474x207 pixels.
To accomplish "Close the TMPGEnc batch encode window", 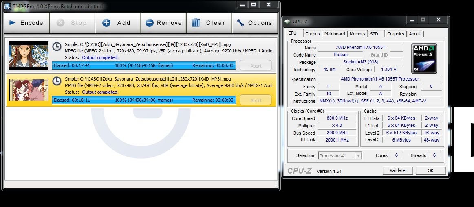I will (269, 4).
